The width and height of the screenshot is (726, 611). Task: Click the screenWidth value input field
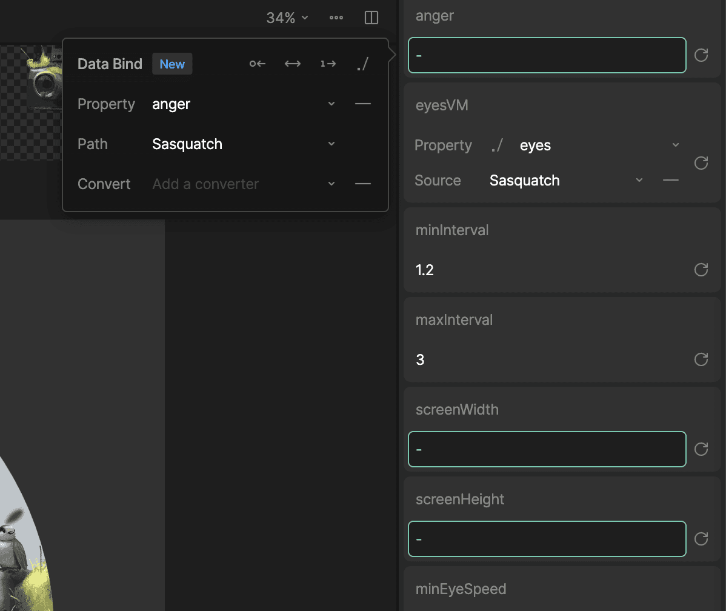pos(546,449)
